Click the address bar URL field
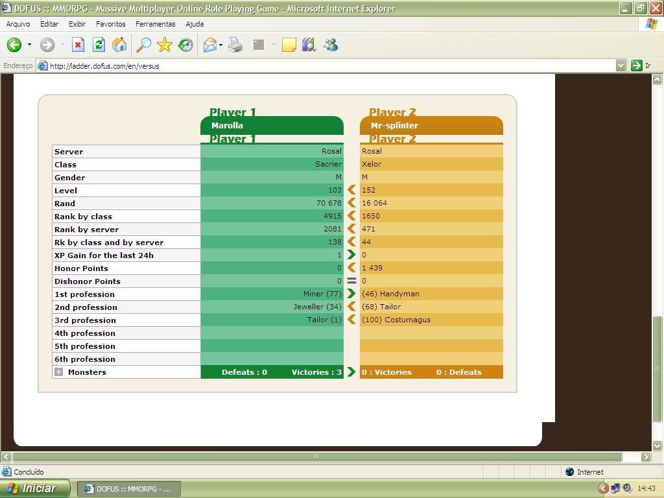The height and width of the screenshot is (498, 664). coord(324,65)
